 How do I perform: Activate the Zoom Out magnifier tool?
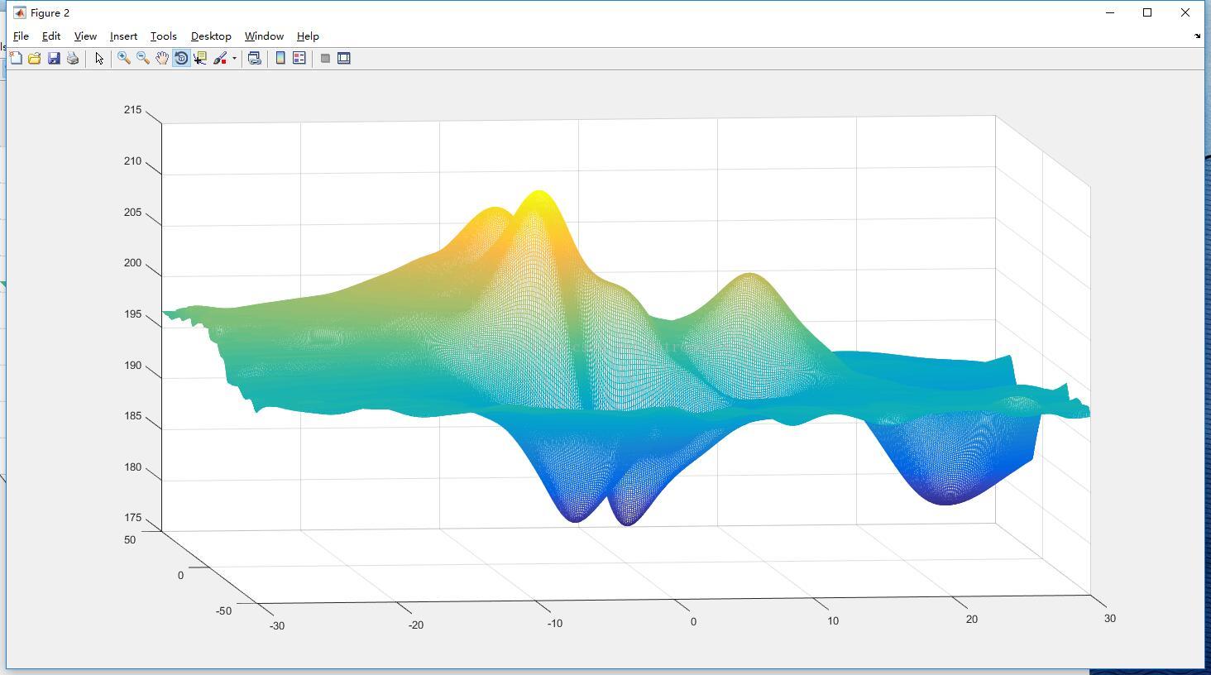pos(143,58)
